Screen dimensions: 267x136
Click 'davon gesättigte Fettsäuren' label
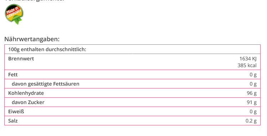click(x=46, y=84)
